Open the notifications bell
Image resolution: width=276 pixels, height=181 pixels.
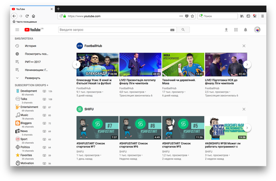tap(246, 30)
